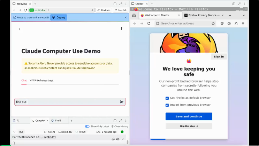Dismiss the Ready to share banner
This screenshot has height=146, width=259.
click(x=125, y=17)
